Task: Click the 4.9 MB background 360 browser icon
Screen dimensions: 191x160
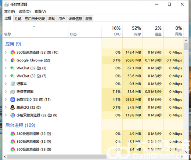Action: click(12, 134)
